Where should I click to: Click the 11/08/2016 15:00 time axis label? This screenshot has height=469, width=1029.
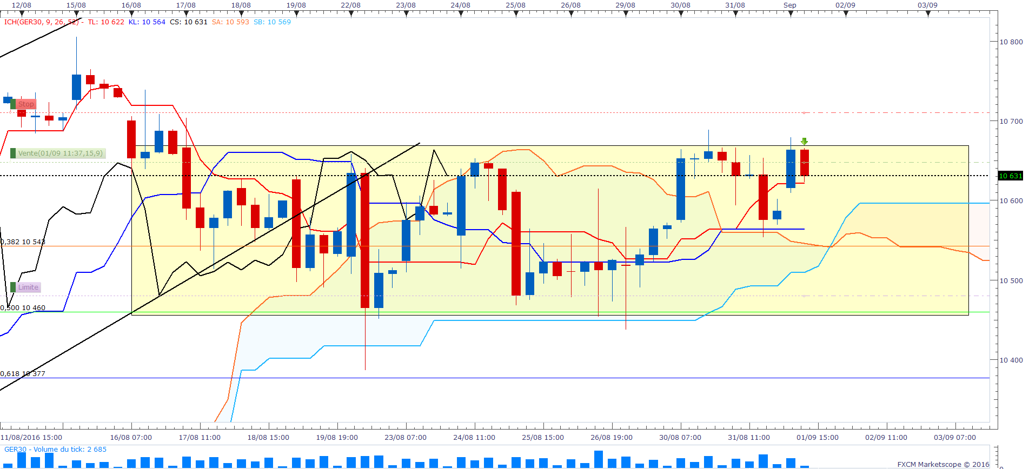(31, 438)
